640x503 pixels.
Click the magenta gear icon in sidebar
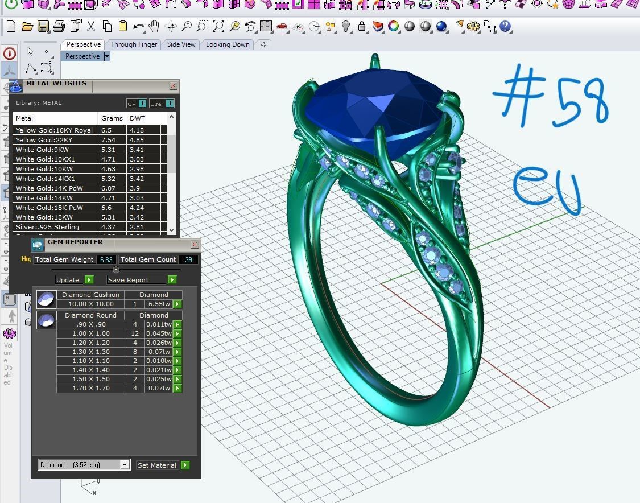coord(10,333)
